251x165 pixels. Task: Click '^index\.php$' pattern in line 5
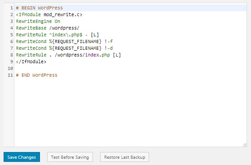66,35
